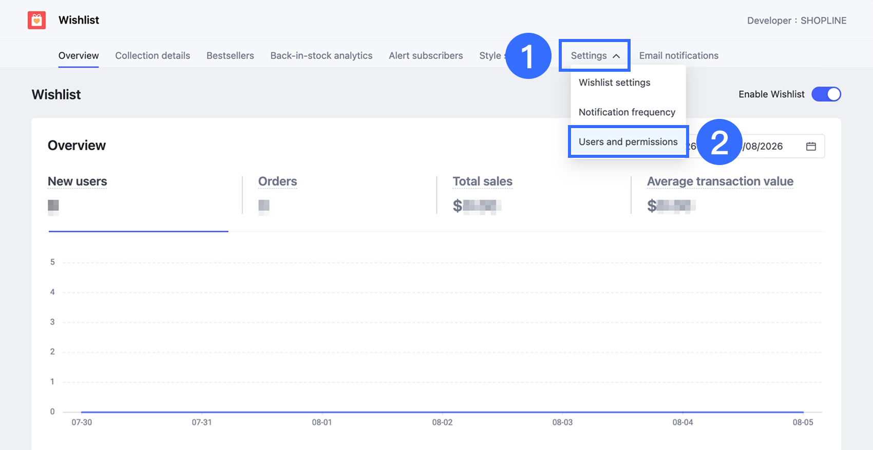Viewport: 873px width, 450px height.
Task: Click the red Wishlist app logo icon
Action: [36, 20]
